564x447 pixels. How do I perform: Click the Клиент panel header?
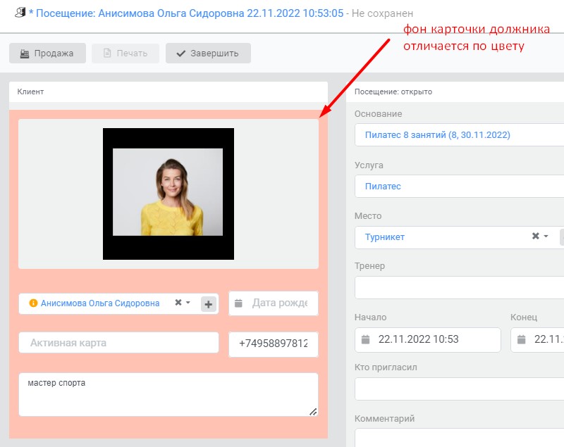168,92
